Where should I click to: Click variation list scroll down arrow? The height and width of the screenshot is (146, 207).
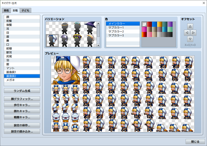98,45
